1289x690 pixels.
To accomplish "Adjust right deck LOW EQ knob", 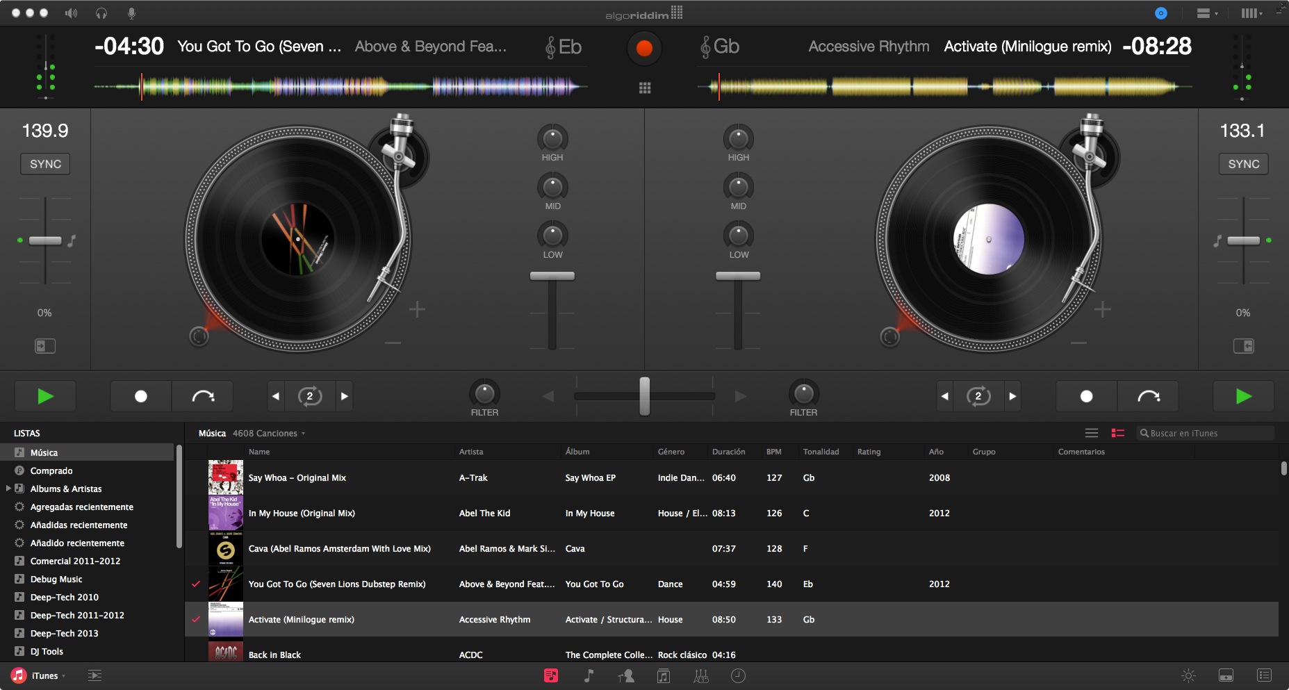I will click(x=739, y=236).
